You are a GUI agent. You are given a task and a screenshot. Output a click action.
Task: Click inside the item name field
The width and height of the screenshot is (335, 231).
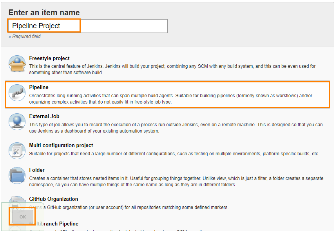pyautogui.click(x=118, y=26)
